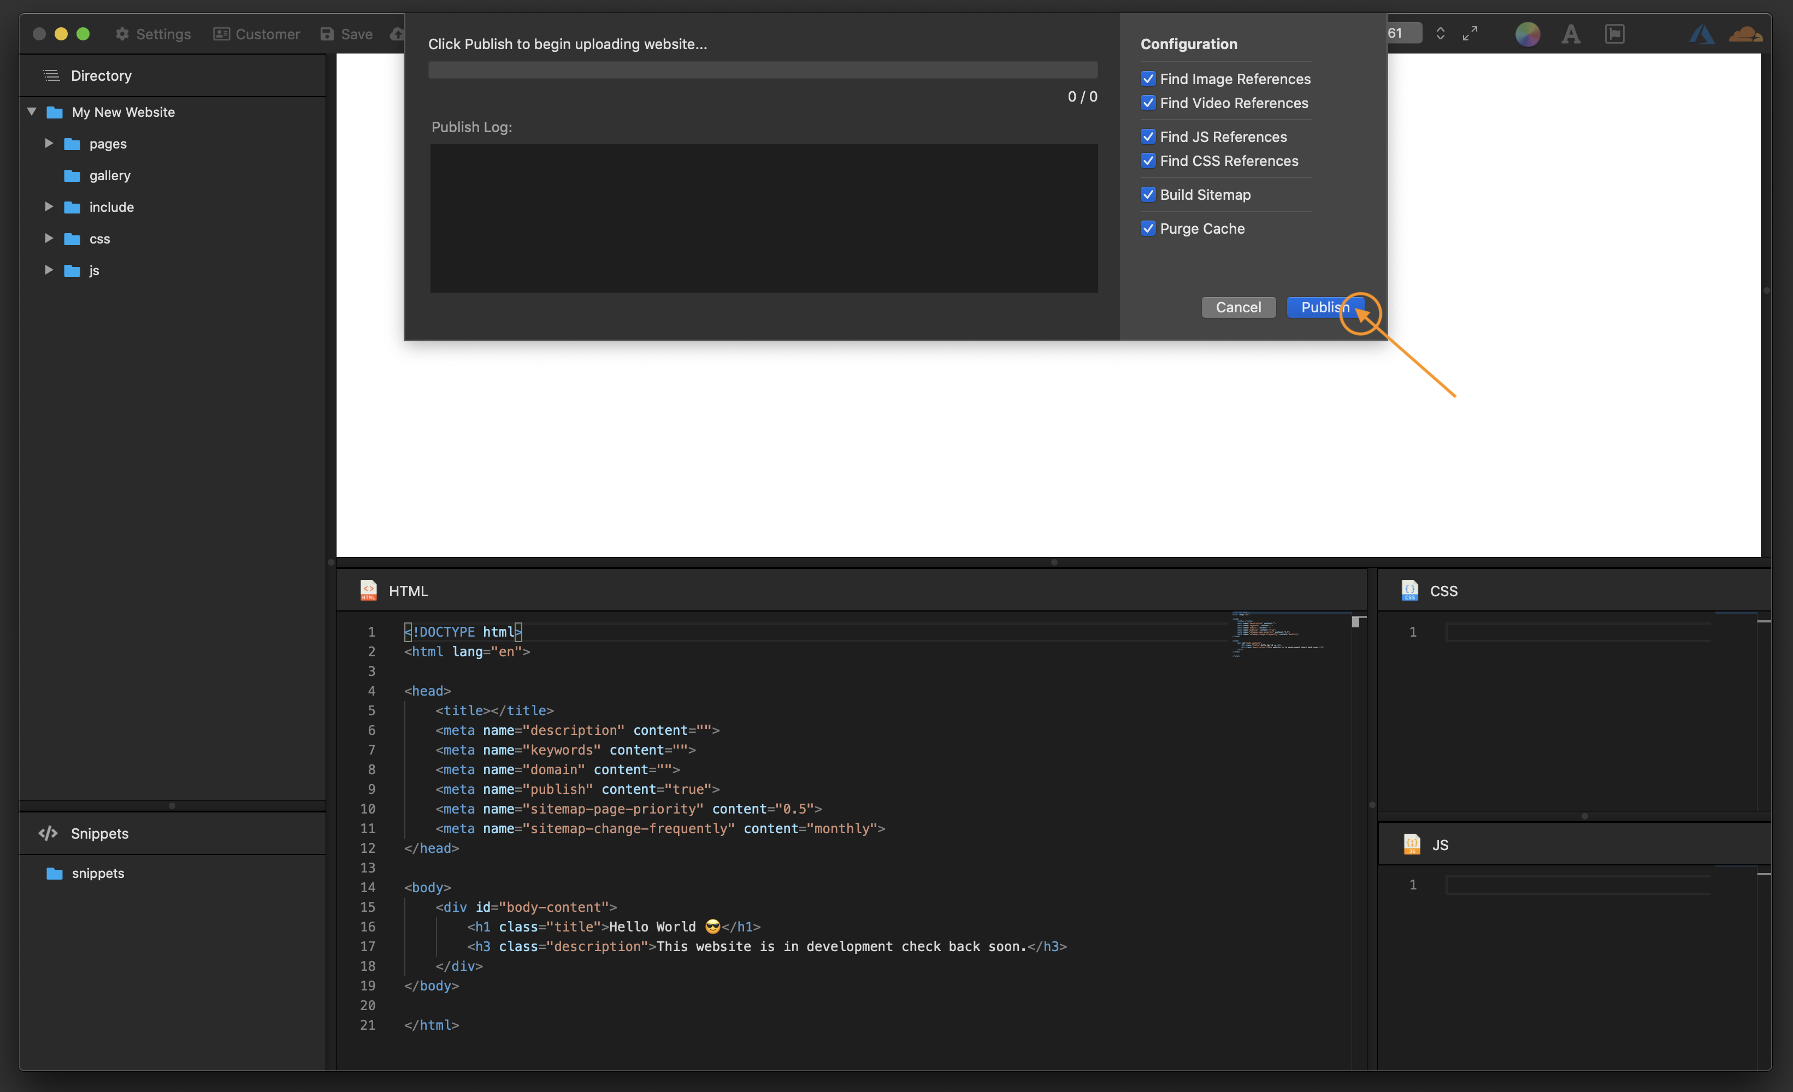This screenshot has width=1793, height=1092.
Task: Uncheck Find Image References
Action: (1148, 79)
